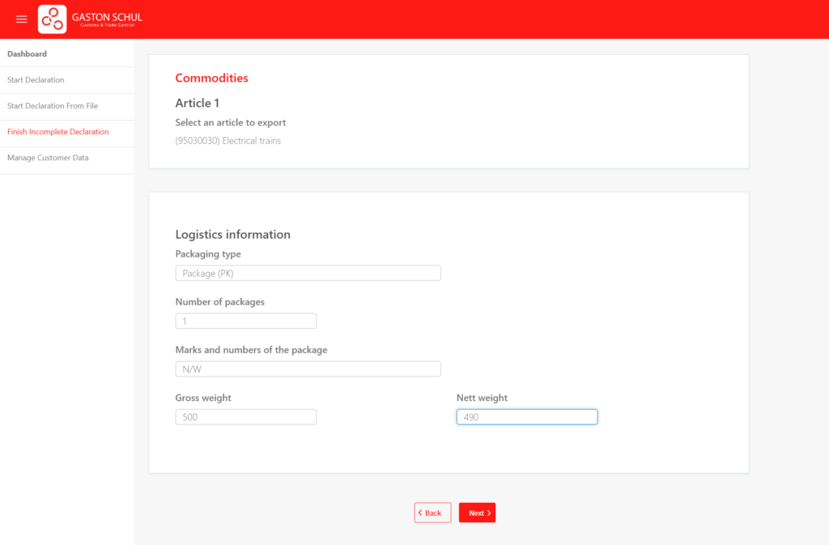The image size is (829, 545).
Task: Select the Gross weight input
Action: click(x=245, y=417)
